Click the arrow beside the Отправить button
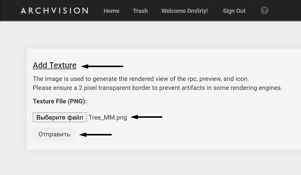Screen dimensions: 301x175 coord(97,135)
